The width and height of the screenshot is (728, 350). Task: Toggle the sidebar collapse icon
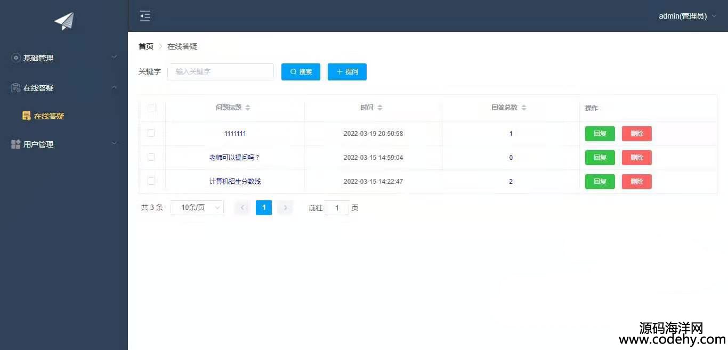click(x=145, y=16)
